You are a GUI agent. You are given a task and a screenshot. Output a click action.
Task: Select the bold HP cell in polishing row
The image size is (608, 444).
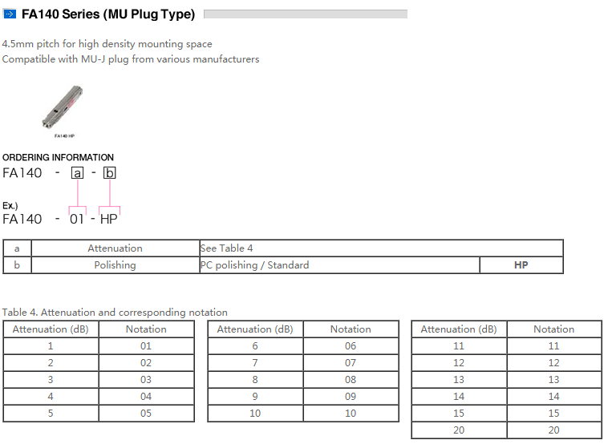click(x=521, y=265)
